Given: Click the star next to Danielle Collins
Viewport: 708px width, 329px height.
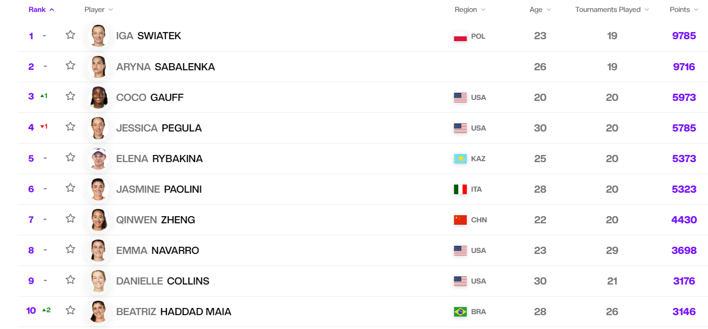Looking at the screenshot, I should point(70,280).
